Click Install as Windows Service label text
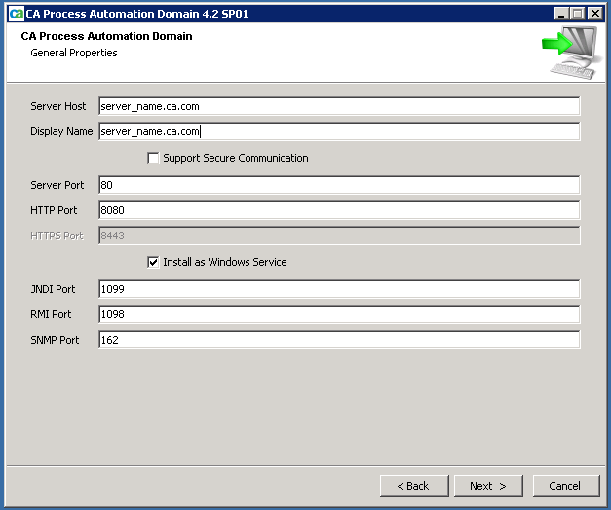The width and height of the screenshot is (611, 510). pyautogui.click(x=225, y=262)
